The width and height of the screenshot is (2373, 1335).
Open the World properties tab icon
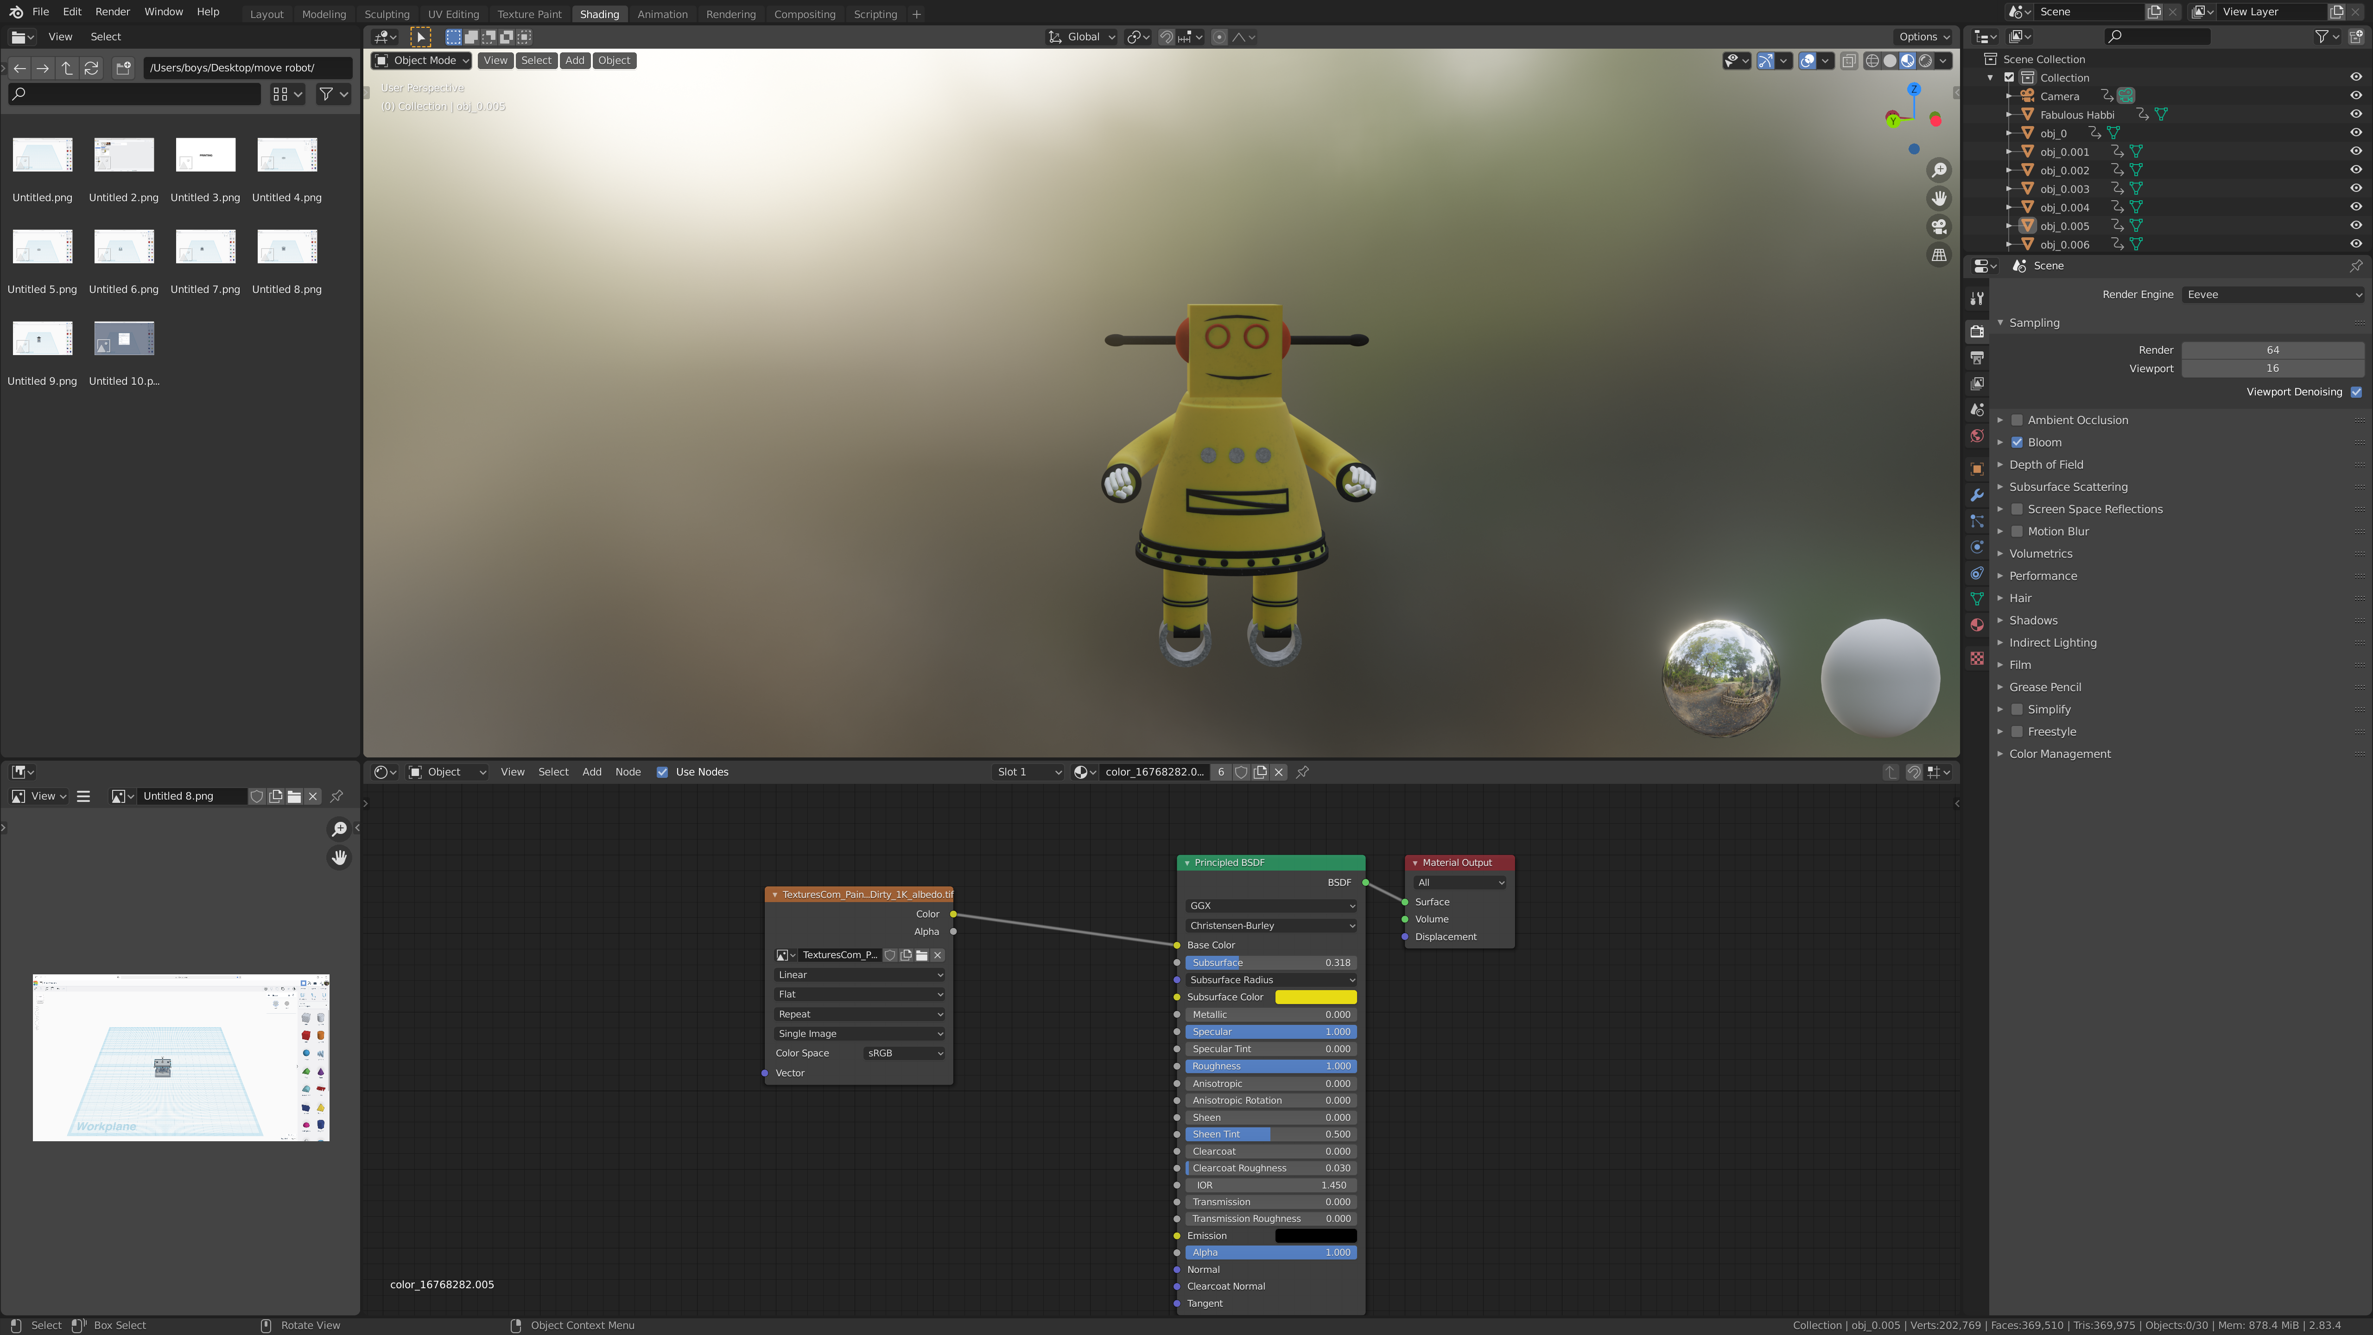[x=1977, y=436]
